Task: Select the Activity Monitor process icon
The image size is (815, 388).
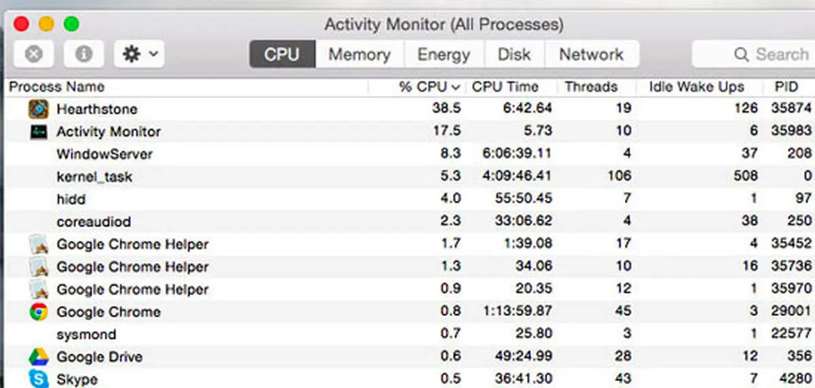Action: (39, 132)
